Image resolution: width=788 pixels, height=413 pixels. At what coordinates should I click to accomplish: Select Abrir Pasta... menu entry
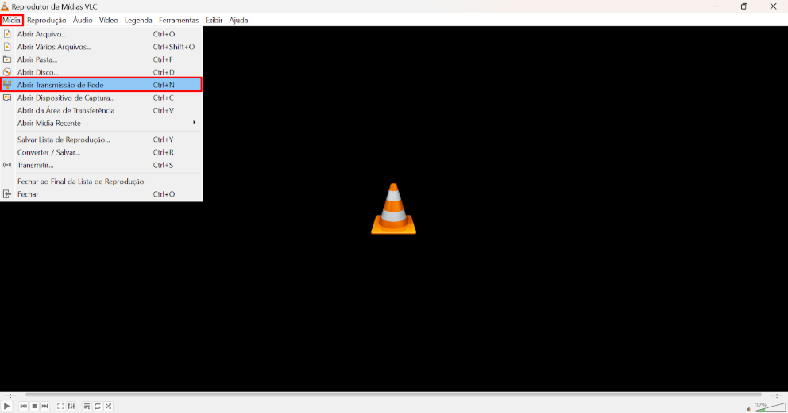point(102,59)
